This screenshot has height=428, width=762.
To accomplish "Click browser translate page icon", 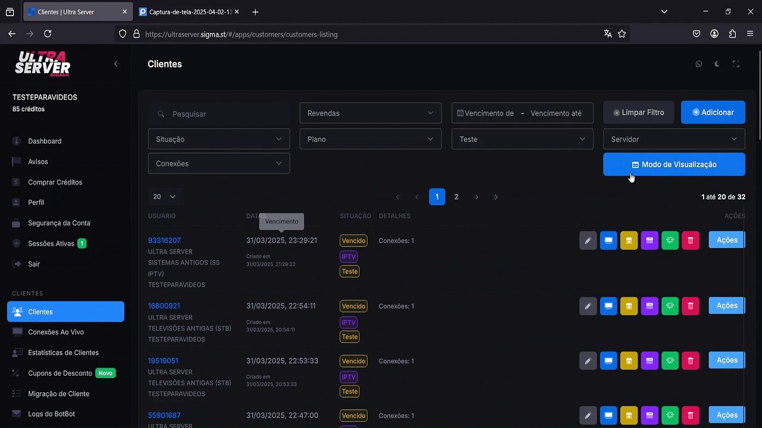I will tap(608, 34).
